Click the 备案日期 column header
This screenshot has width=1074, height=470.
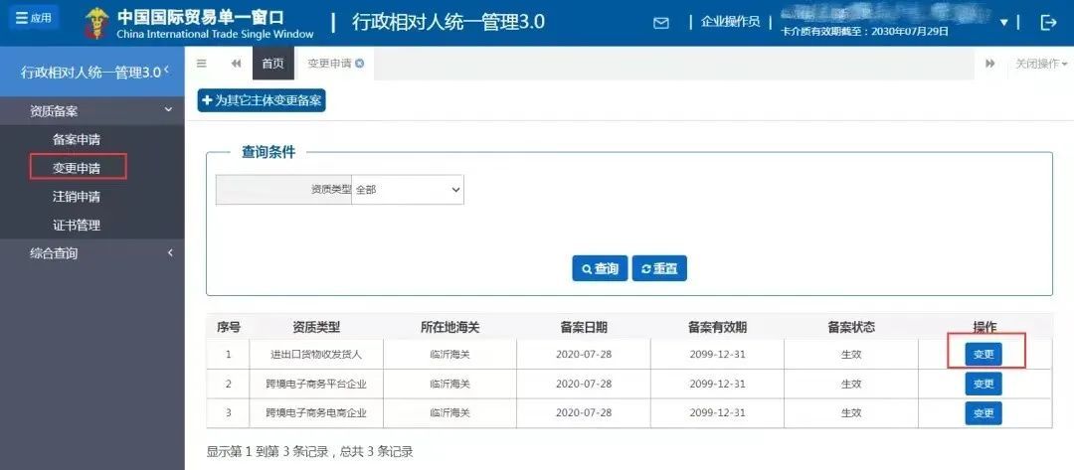pyautogui.click(x=584, y=327)
